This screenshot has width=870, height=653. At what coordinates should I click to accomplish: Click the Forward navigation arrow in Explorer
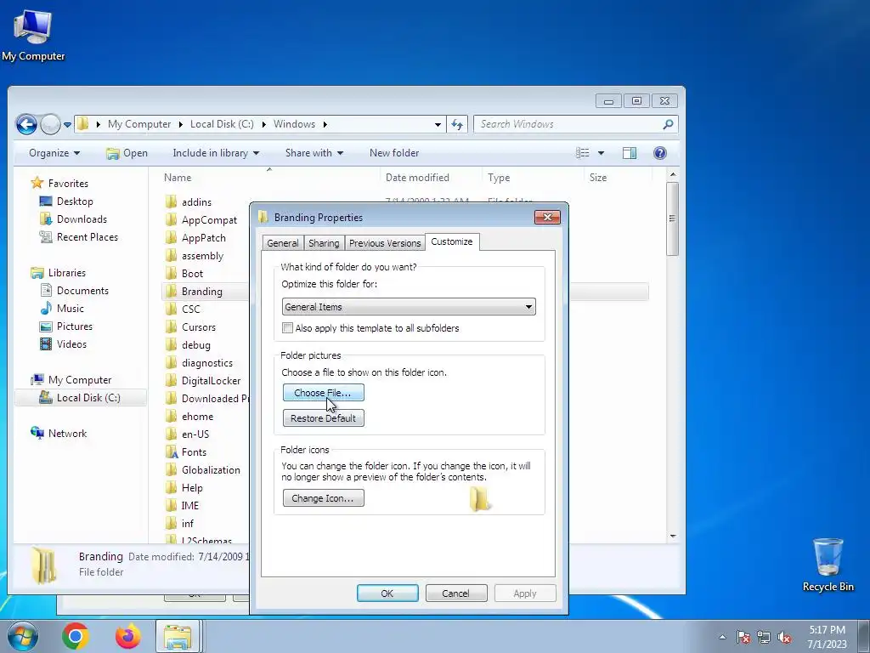click(50, 124)
